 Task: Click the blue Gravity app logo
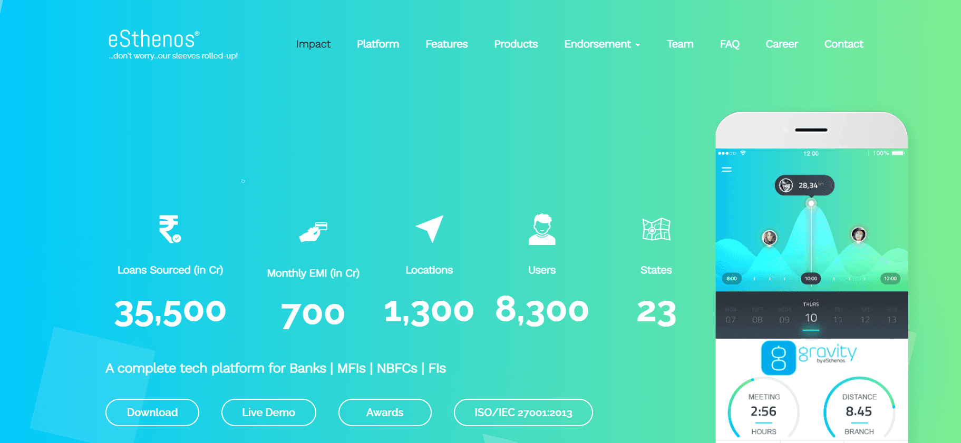[x=778, y=358]
